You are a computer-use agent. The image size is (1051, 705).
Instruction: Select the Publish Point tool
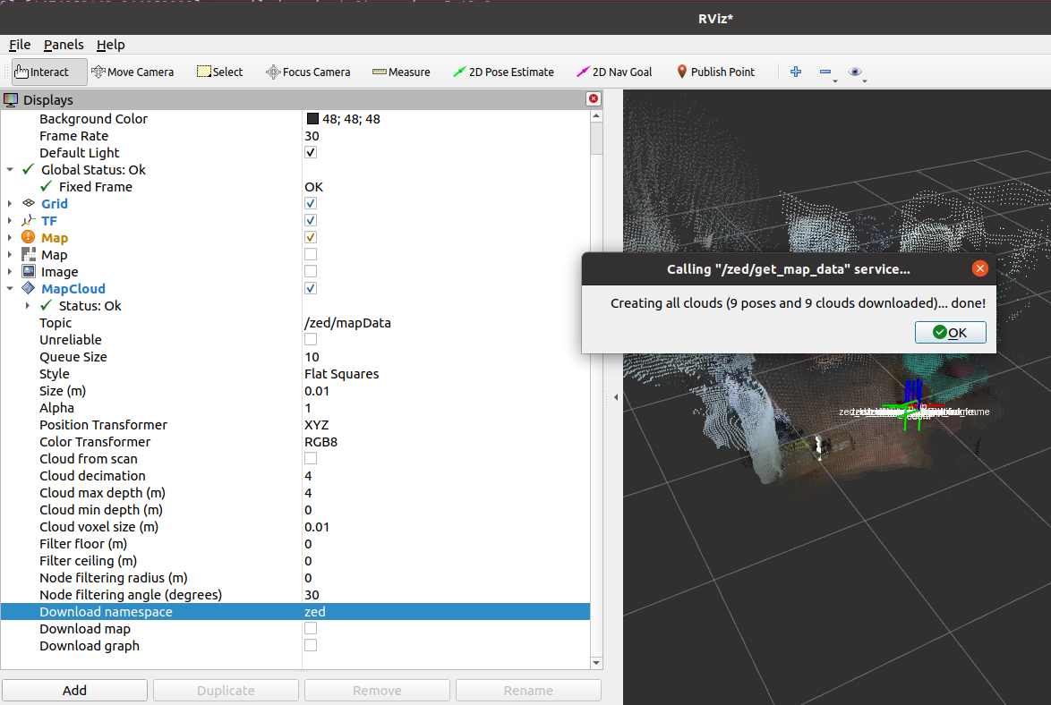point(715,72)
